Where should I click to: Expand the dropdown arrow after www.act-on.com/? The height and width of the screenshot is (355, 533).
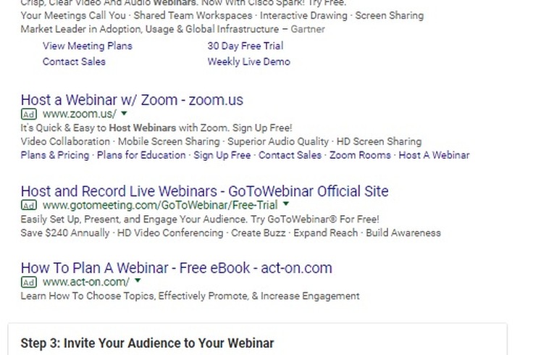point(138,282)
